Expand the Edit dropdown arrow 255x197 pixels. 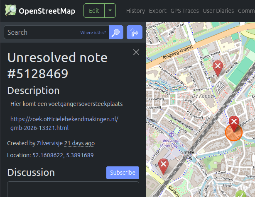(110, 11)
